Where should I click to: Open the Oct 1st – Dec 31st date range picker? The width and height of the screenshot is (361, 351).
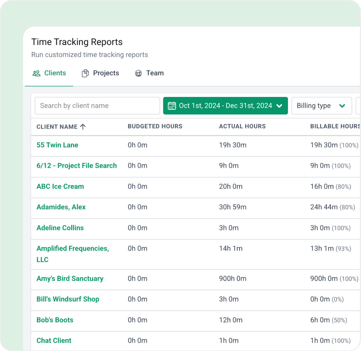[x=225, y=106]
